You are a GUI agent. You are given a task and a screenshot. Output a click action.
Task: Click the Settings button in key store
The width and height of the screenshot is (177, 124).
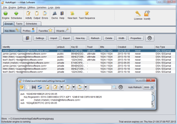40,38
